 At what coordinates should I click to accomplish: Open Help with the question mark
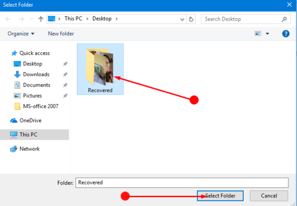(x=286, y=33)
